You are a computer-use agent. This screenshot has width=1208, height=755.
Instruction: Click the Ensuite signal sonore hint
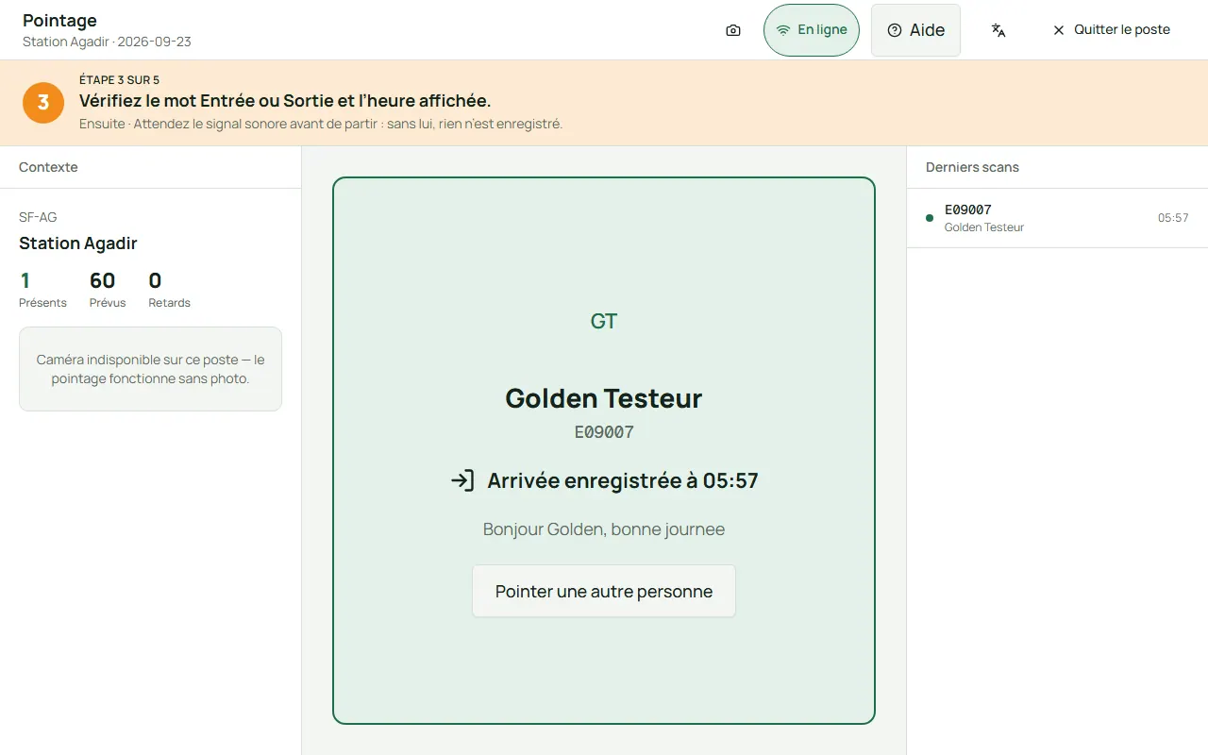(321, 125)
